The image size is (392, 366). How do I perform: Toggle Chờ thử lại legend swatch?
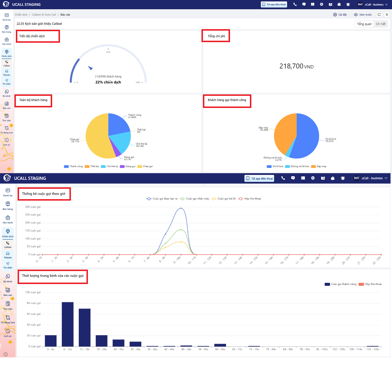pyautogui.click(x=103, y=167)
